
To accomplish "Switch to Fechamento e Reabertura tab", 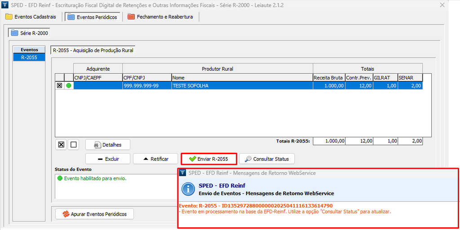I will 160,17.
